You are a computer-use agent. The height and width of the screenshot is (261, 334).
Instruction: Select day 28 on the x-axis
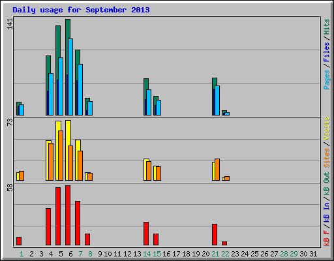pos(284,254)
